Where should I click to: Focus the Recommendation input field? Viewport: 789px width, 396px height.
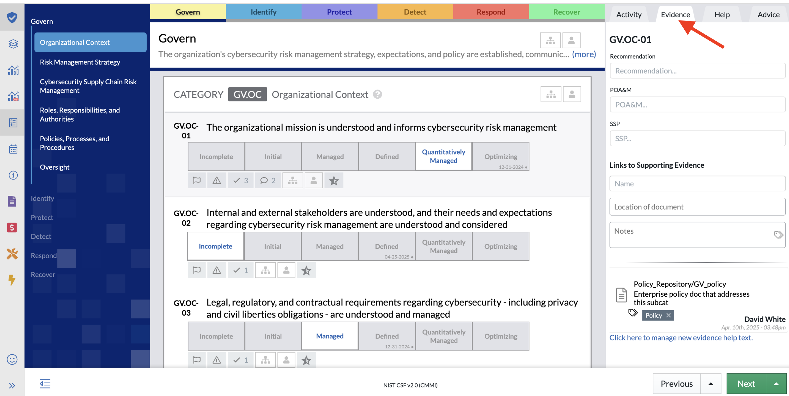[x=698, y=71]
